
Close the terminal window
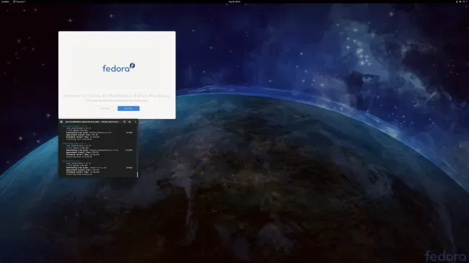[135, 122]
